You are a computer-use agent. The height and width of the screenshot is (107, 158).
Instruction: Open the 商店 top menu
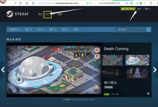tap(41, 14)
